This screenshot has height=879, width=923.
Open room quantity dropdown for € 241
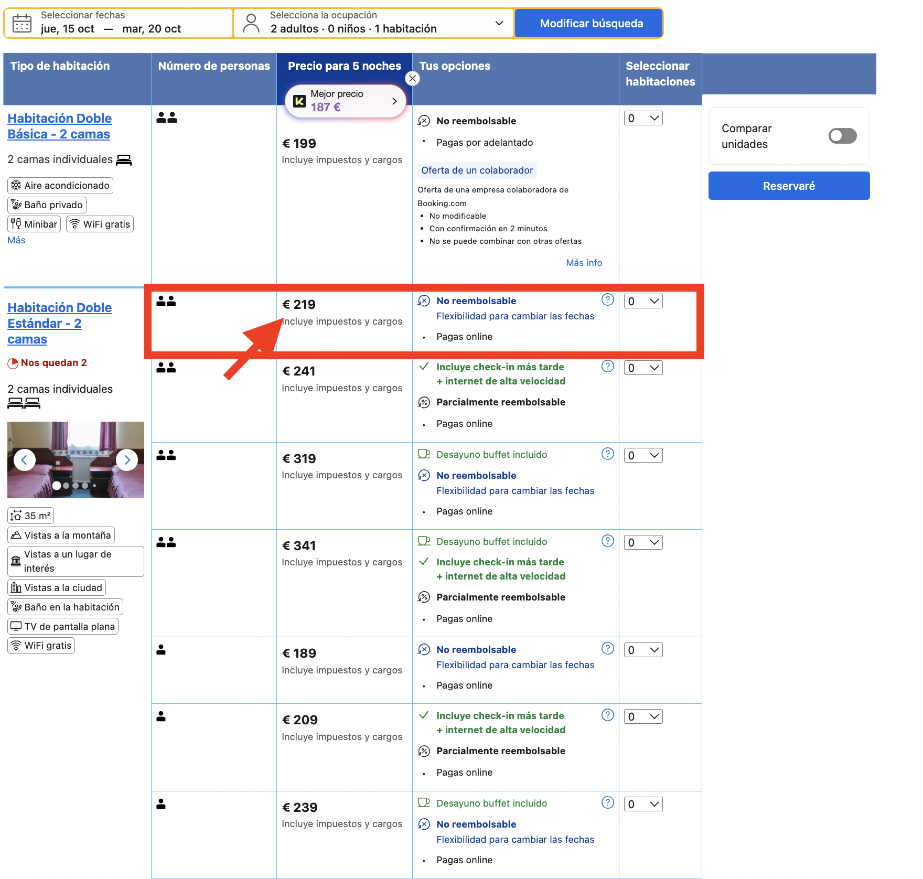[x=643, y=368]
